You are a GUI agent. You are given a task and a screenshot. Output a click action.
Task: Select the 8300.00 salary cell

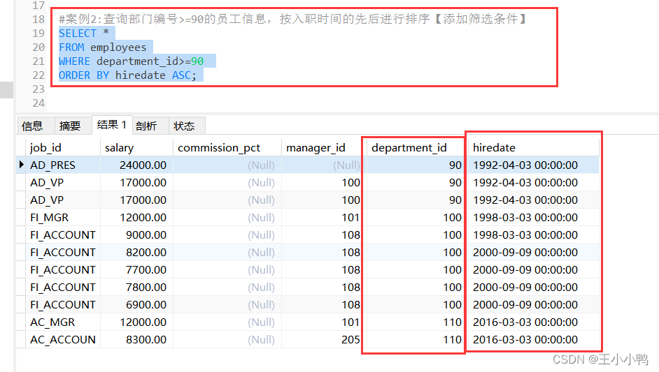136,340
